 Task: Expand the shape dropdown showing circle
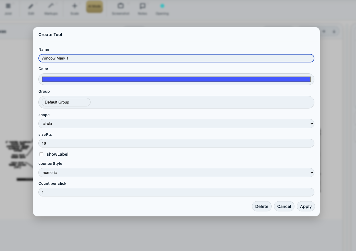[x=176, y=124]
